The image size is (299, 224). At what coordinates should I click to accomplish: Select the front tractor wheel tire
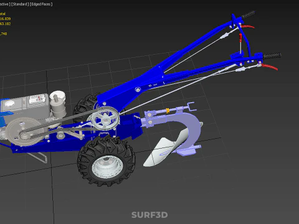[x=107, y=161]
